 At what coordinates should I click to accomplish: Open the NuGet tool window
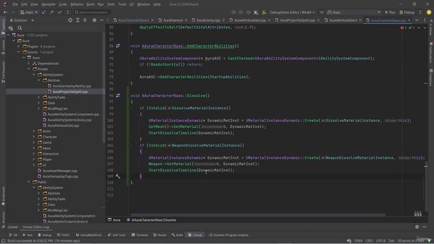(x=160, y=235)
